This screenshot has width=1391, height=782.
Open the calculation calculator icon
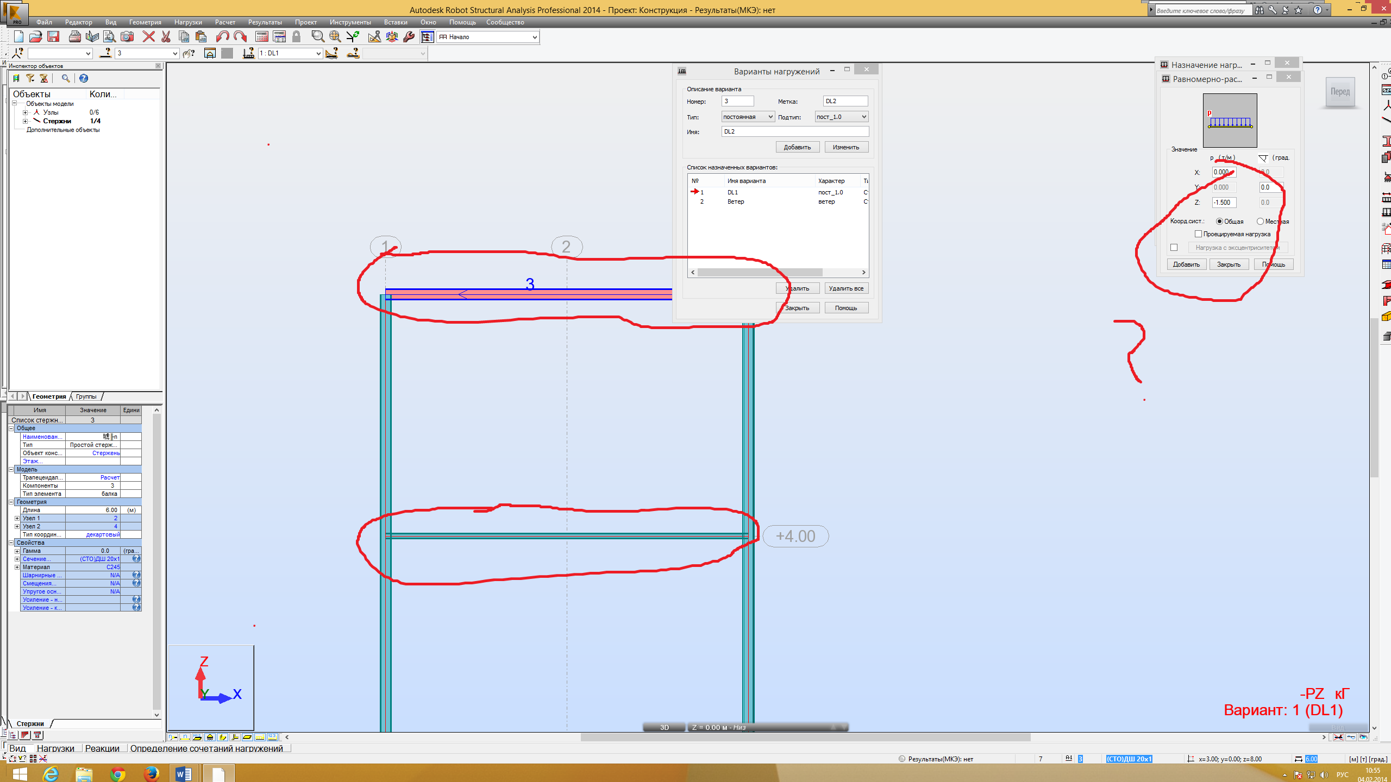(x=262, y=36)
